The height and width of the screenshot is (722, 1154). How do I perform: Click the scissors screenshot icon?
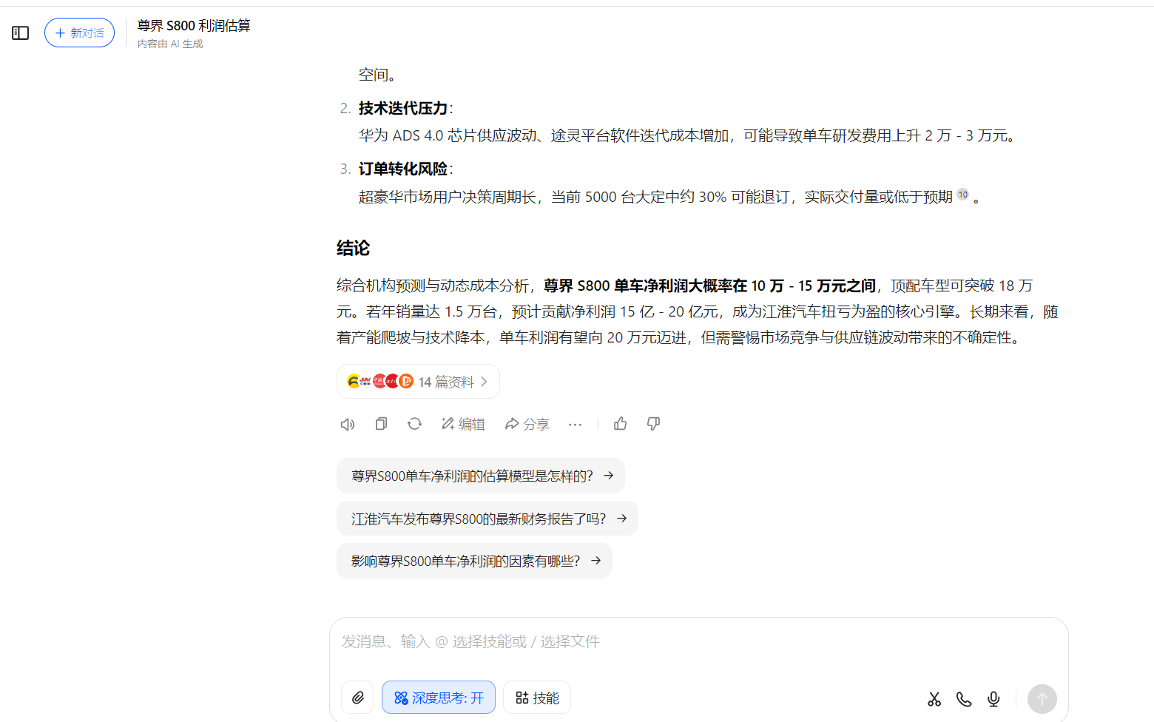pos(934,699)
